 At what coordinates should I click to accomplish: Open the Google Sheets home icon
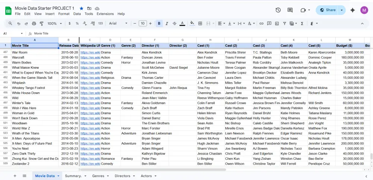click(x=8, y=11)
